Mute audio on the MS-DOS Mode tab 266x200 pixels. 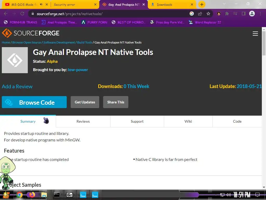pos(41,4)
